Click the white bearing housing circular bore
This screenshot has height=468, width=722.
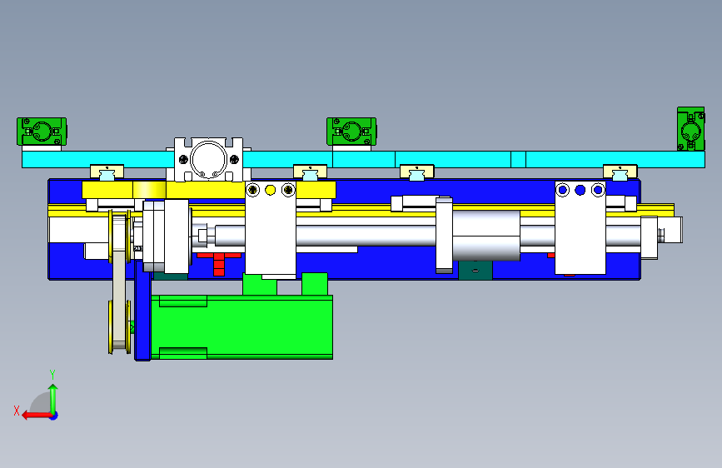click(208, 159)
